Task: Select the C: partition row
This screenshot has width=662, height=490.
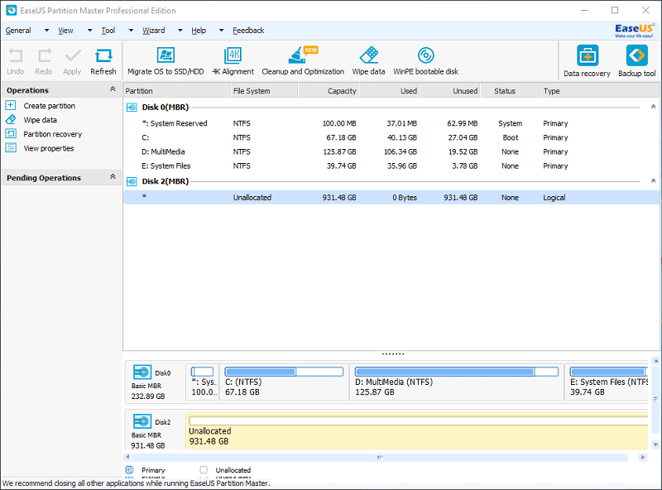Action: point(391,137)
